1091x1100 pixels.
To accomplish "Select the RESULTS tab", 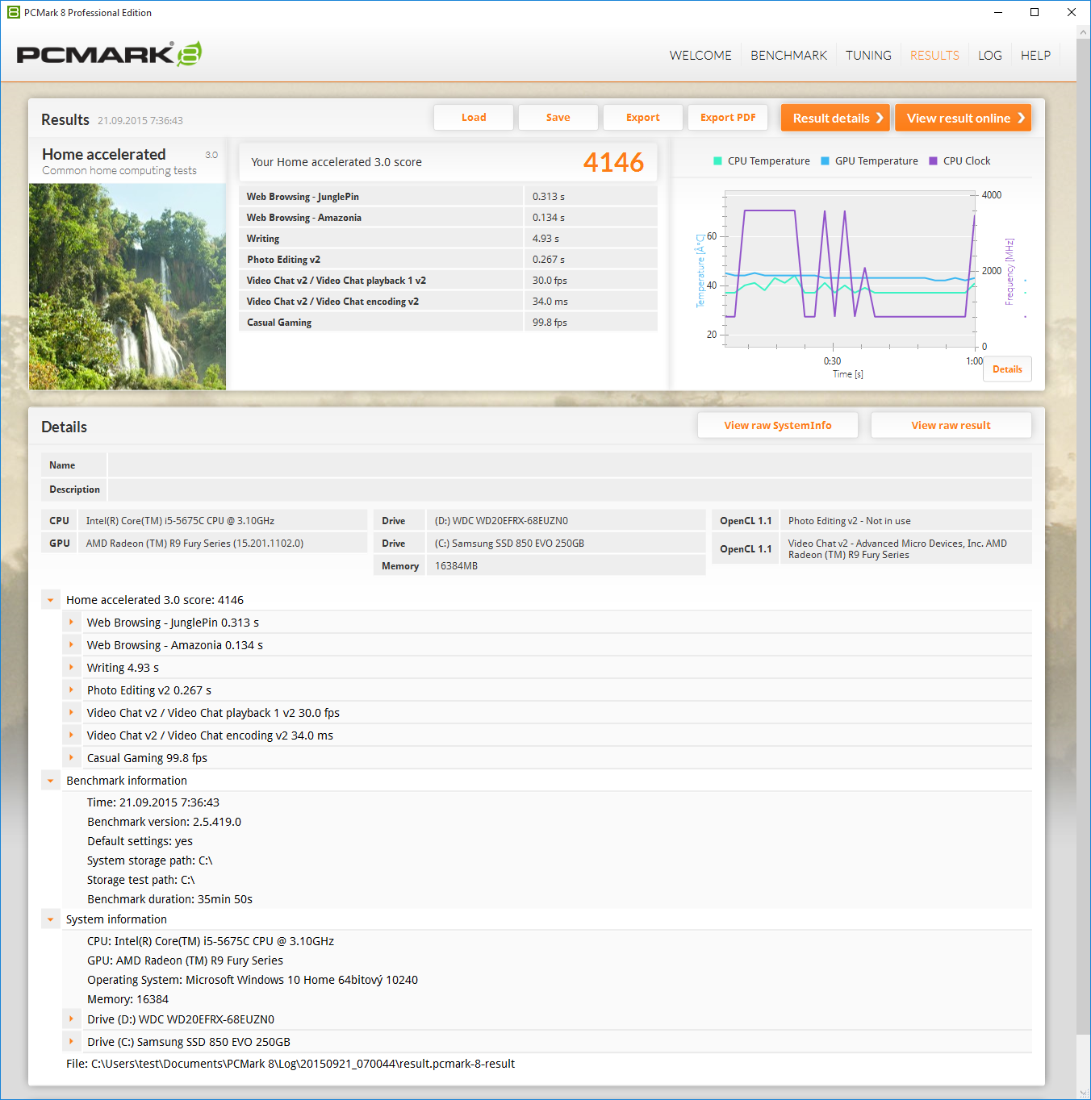I will (x=934, y=55).
